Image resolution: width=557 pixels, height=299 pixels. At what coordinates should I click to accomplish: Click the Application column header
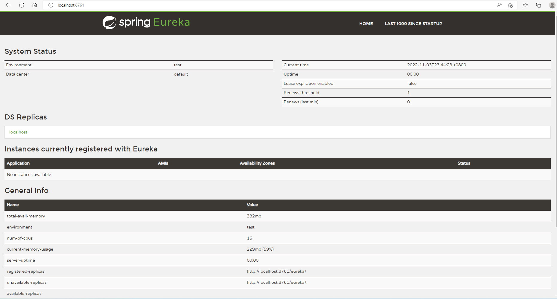[x=18, y=163]
